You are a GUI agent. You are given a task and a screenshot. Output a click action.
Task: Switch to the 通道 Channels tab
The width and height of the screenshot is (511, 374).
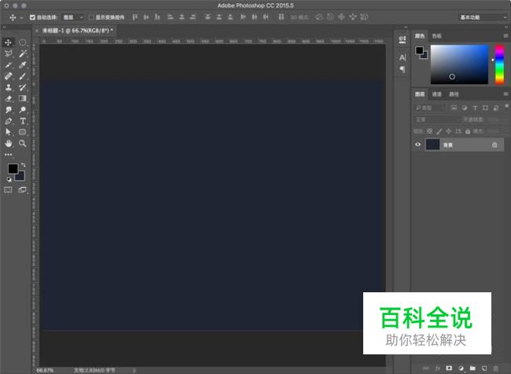[x=436, y=94]
